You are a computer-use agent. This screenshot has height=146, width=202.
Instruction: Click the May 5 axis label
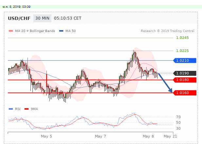(x=46, y=136)
